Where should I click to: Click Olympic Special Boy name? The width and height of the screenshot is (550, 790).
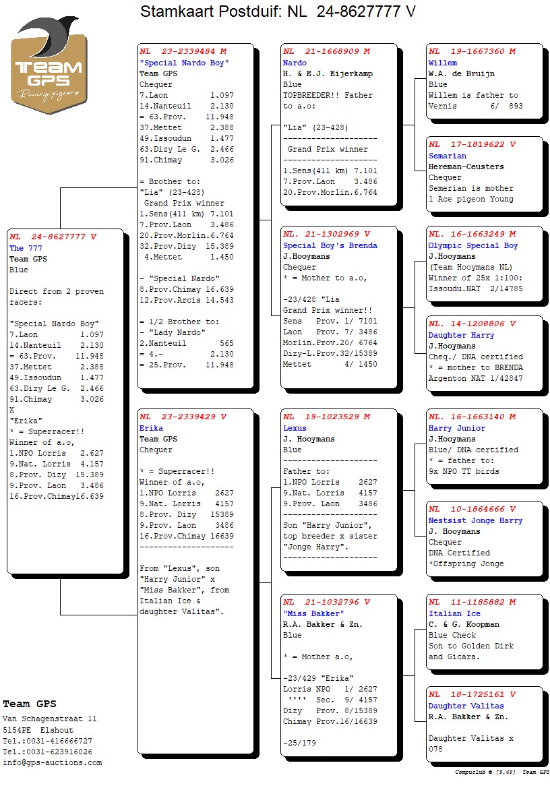(472, 246)
